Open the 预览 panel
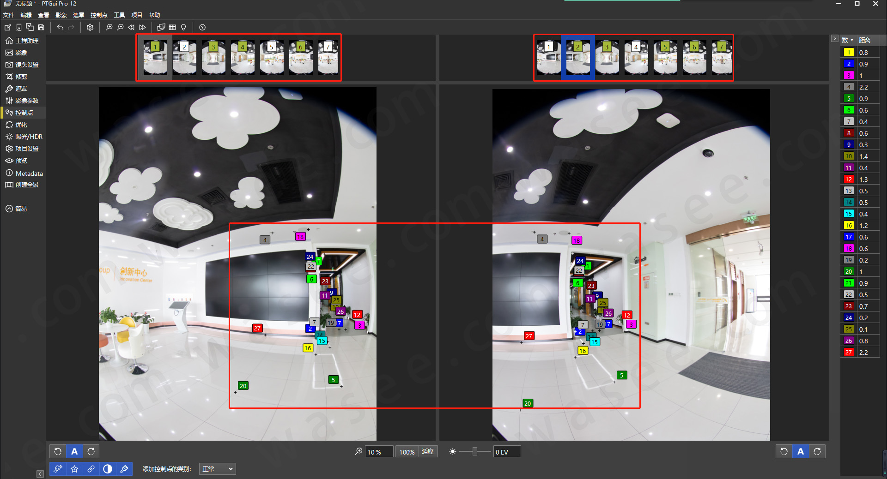 [20, 161]
